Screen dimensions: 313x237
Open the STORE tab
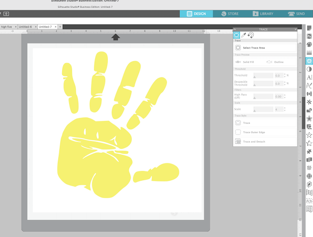point(230,14)
